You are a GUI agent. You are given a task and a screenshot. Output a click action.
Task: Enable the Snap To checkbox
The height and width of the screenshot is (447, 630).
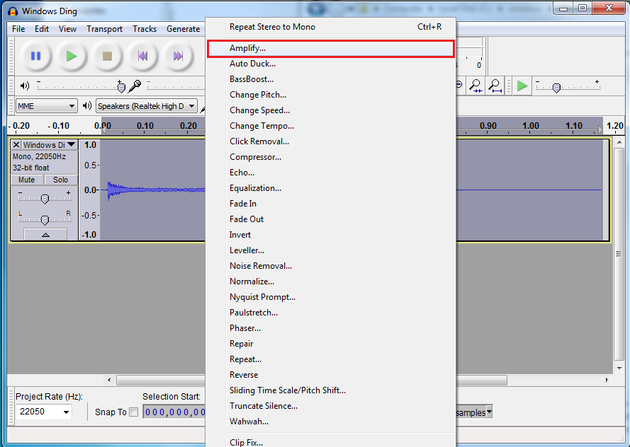point(133,412)
